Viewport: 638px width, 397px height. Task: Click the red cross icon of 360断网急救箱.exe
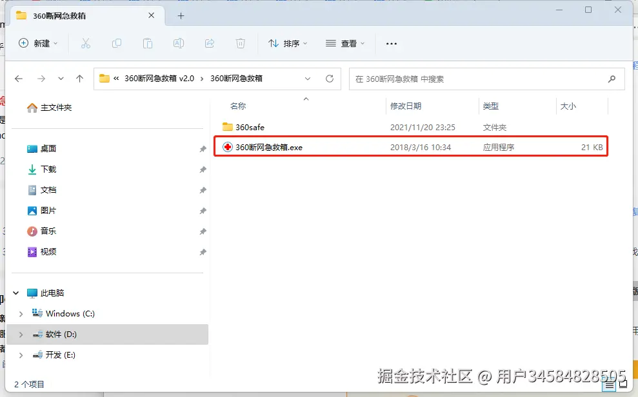228,147
